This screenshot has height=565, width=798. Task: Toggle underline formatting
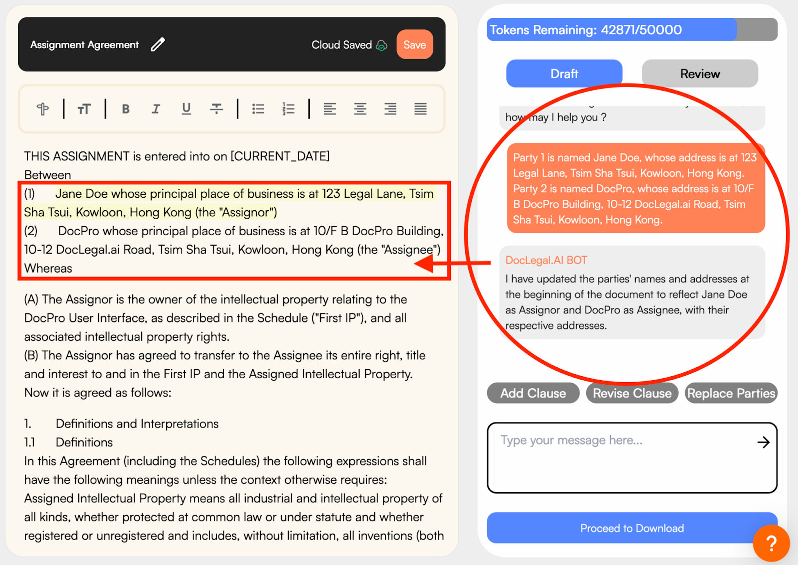pos(186,109)
